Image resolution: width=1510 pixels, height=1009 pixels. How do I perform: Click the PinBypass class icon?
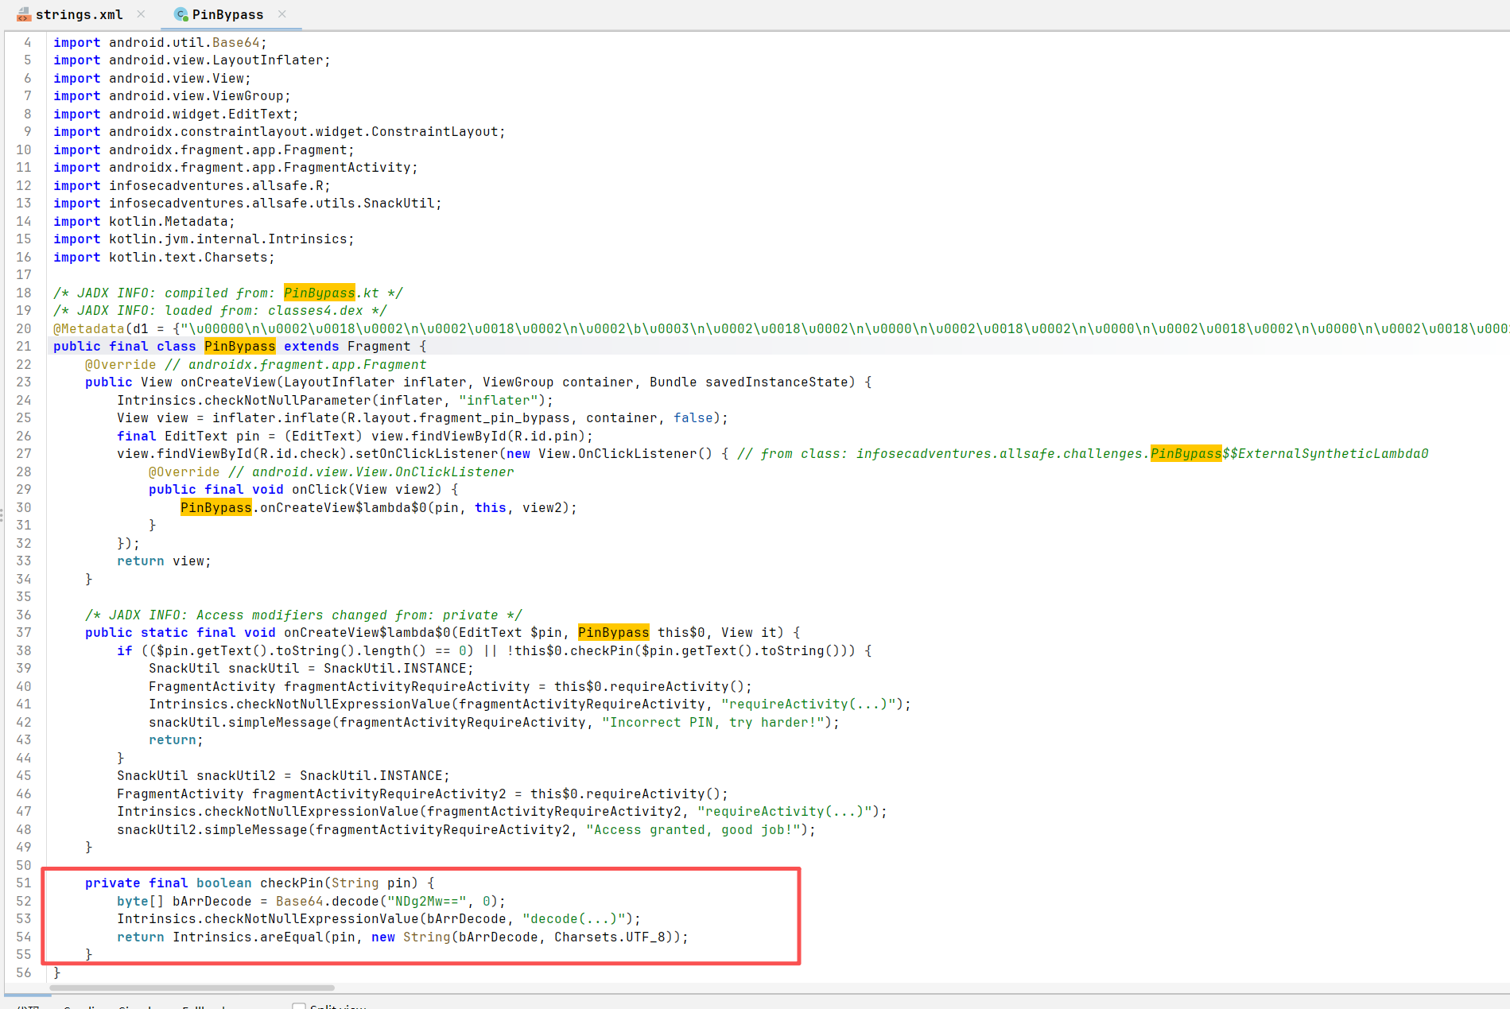pos(181,14)
